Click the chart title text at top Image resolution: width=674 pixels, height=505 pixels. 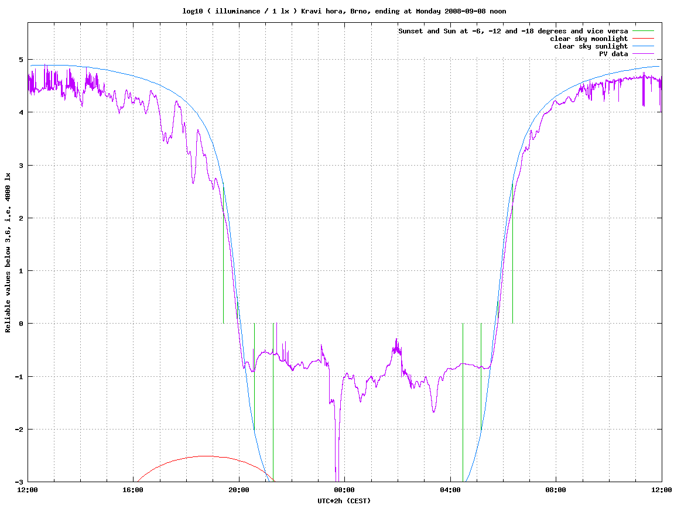344,11
